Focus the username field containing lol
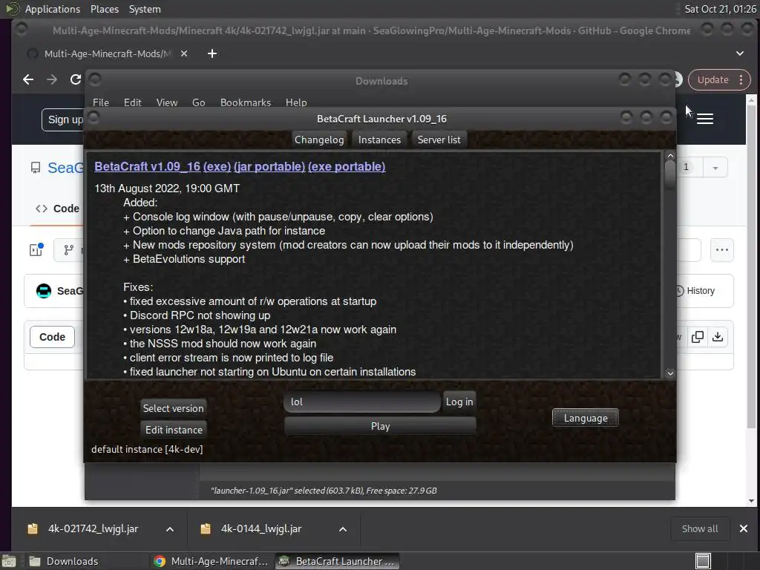Image resolution: width=760 pixels, height=570 pixels. click(362, 402)
